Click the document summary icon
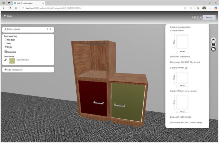 point(213,49)
